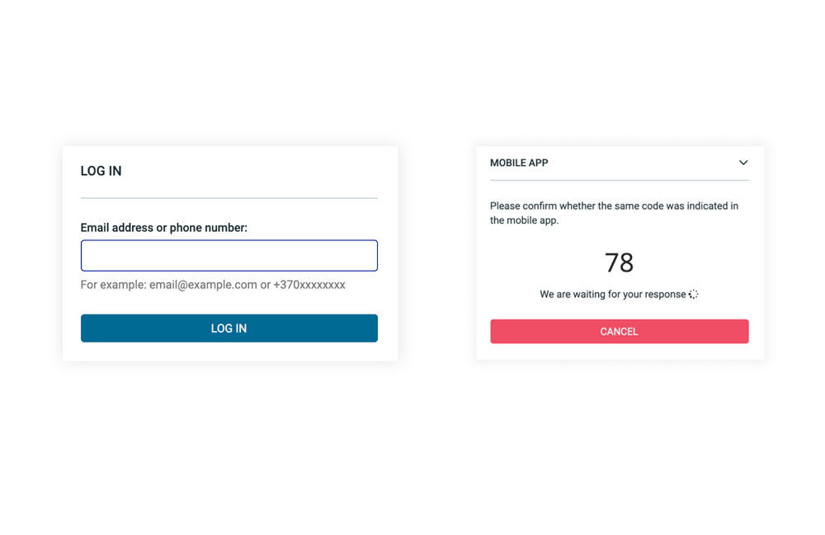The image size is (825, 535).
Task: Click the word 'APP' in panel header
Action: pos(537,163)
